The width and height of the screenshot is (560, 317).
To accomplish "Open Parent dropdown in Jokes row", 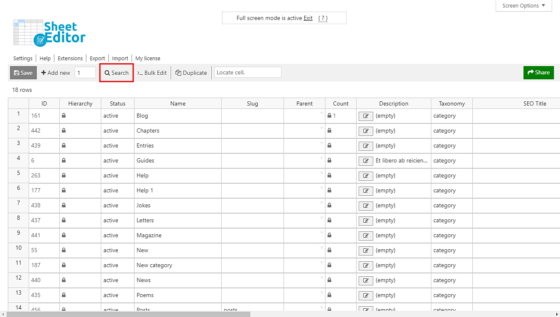I will tap(321, 203).
